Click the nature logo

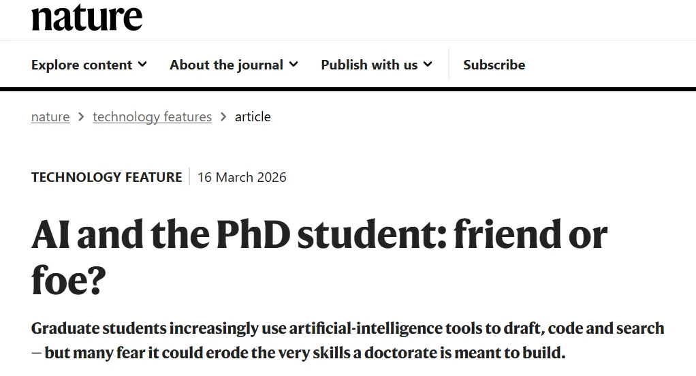87,18
